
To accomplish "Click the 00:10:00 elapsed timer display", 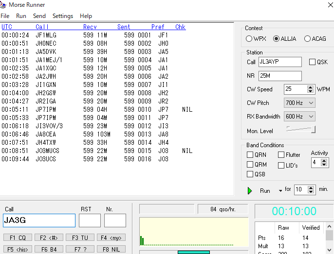I will pos(294,211).
